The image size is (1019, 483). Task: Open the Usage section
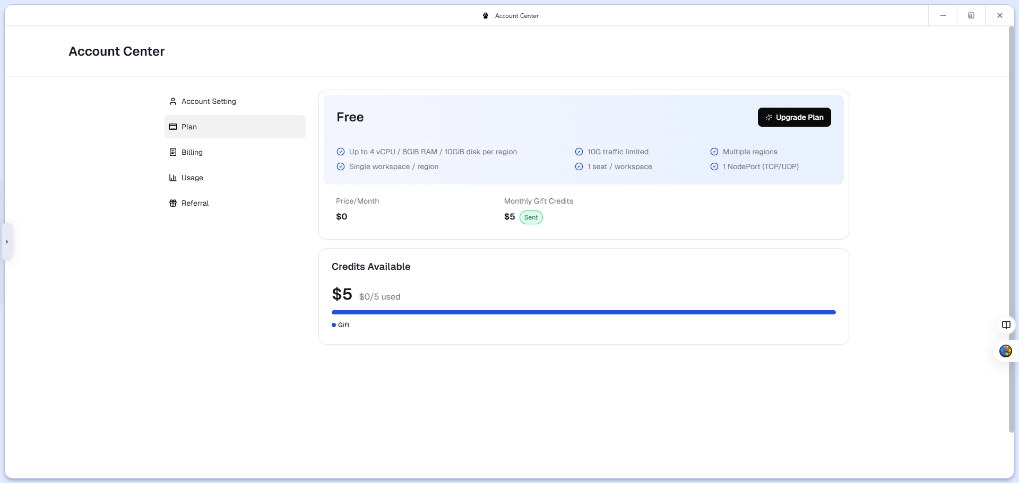235,178
